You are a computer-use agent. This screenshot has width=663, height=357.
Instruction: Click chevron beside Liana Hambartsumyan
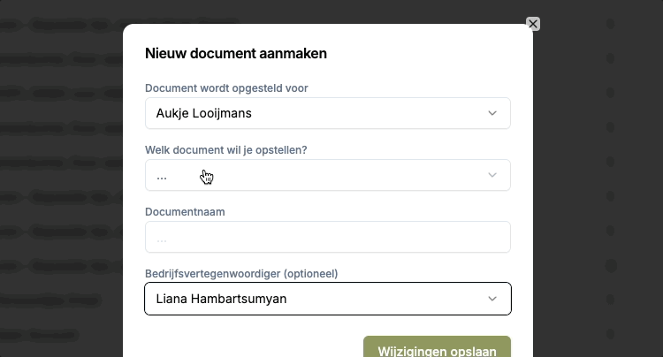[492, 299]
